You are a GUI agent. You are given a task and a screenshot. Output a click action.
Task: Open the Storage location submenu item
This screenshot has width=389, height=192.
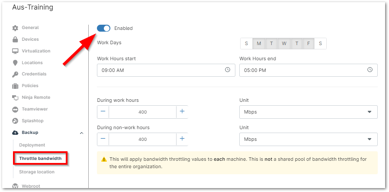click(37, 172)
